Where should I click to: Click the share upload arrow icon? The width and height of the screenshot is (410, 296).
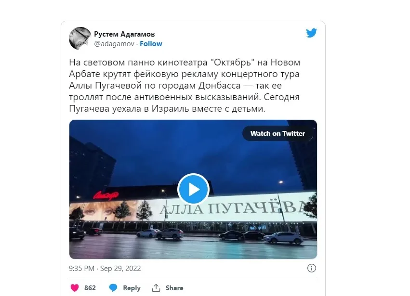(x=156, y=288)
